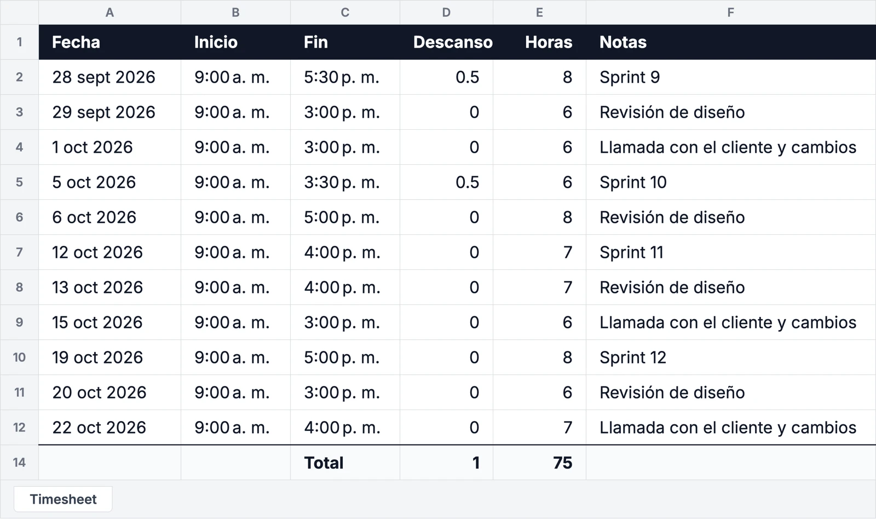
Task: Select column B header
Action: click(x=235, y=12)
